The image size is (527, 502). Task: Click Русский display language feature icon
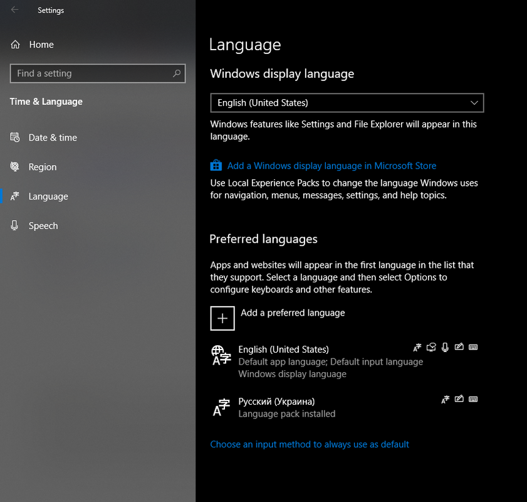445,399
